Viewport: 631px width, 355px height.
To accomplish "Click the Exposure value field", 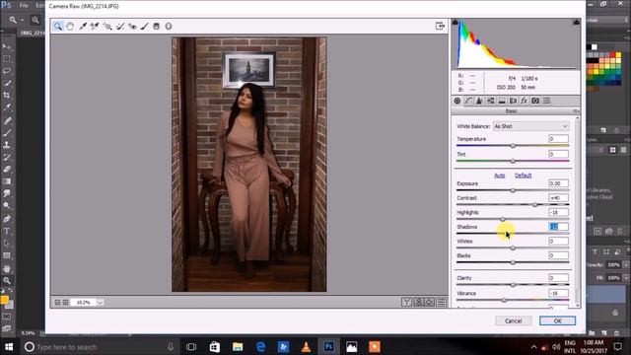I will [x=558, y=183].
